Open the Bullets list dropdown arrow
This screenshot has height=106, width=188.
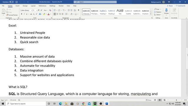(x=57, y=10)
